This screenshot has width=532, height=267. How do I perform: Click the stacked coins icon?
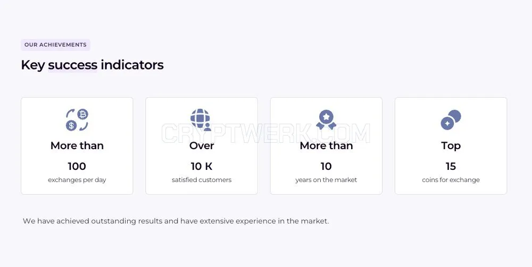click(451, 120)
